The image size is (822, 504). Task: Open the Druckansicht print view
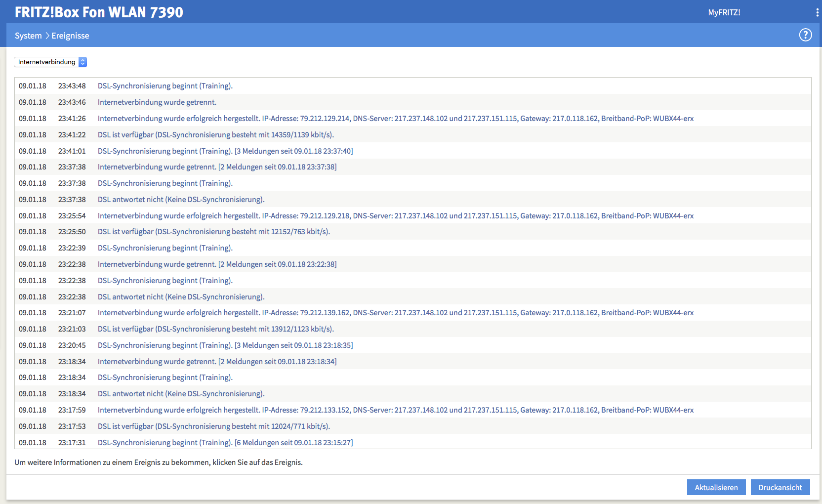coord(780,487)
